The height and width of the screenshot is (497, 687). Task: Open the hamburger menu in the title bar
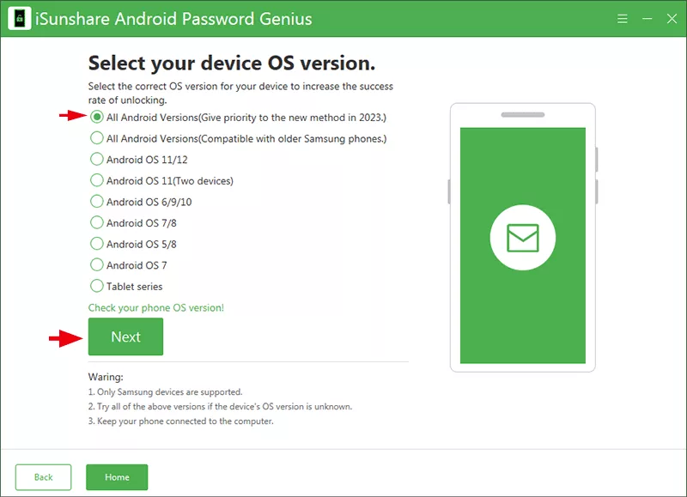click(x=622, y=17)
